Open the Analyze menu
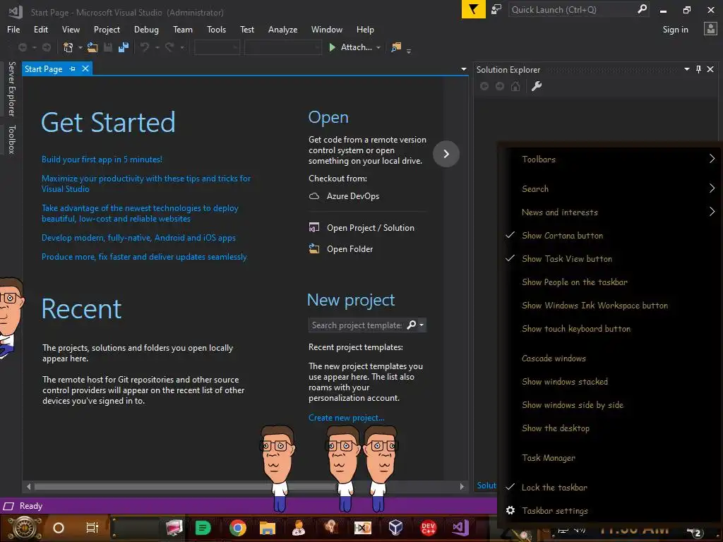Viewport: 723px width, 542px height. tap(282, 29)
